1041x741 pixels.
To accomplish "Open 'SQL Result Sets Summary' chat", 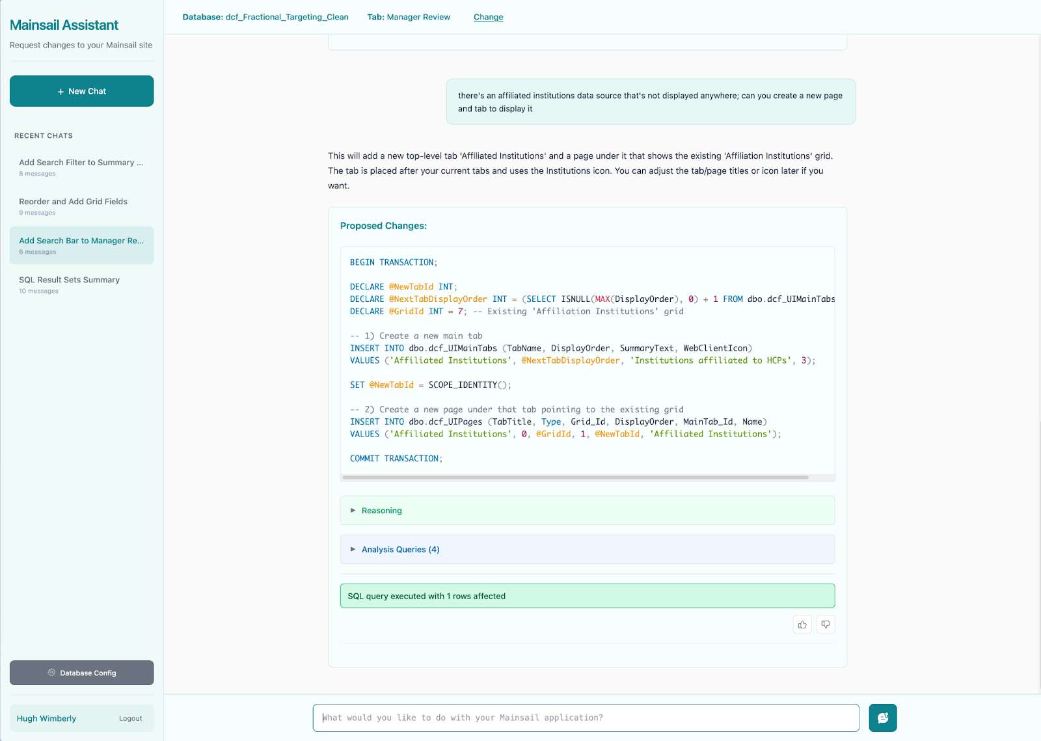I will click(x=82, y=284).
